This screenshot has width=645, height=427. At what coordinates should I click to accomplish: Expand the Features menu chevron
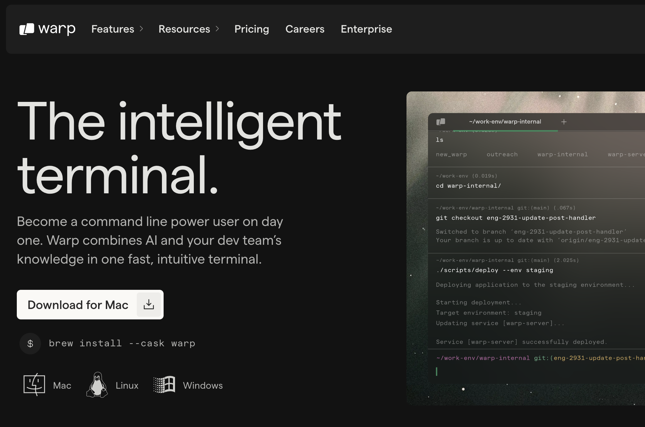141,29
